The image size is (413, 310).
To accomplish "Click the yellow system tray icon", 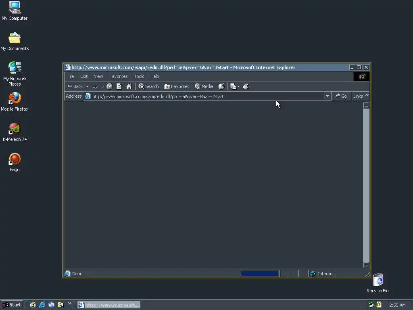I will (x=378, y=304).
